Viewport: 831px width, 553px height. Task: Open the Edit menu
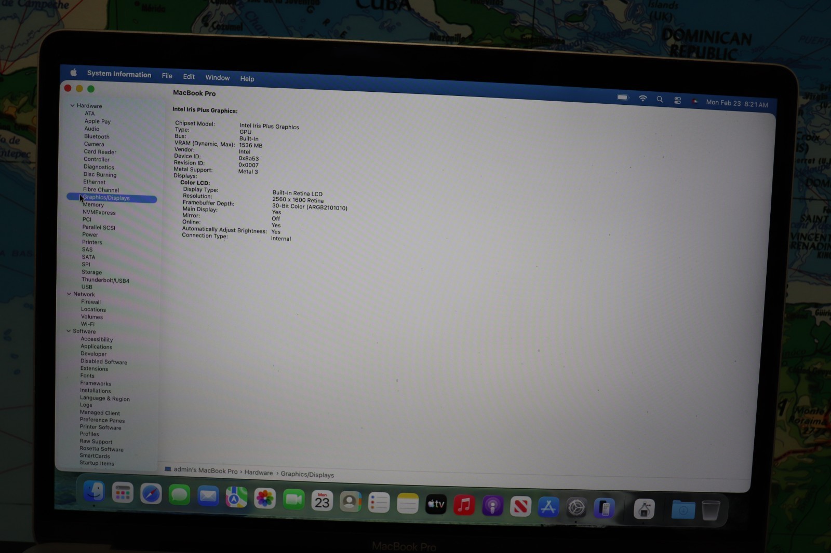pos(189,77)
